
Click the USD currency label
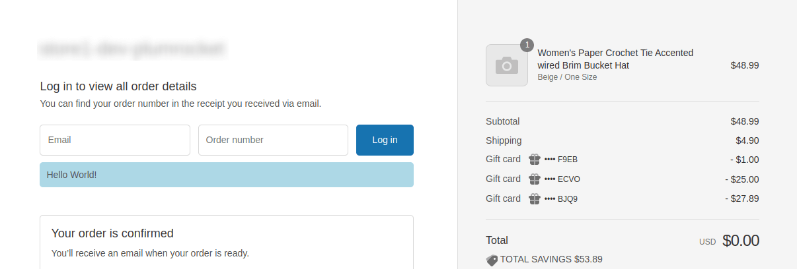(x=707, y=242)
